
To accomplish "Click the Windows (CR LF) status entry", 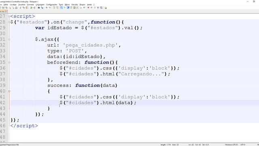I will tap(231, 145).
